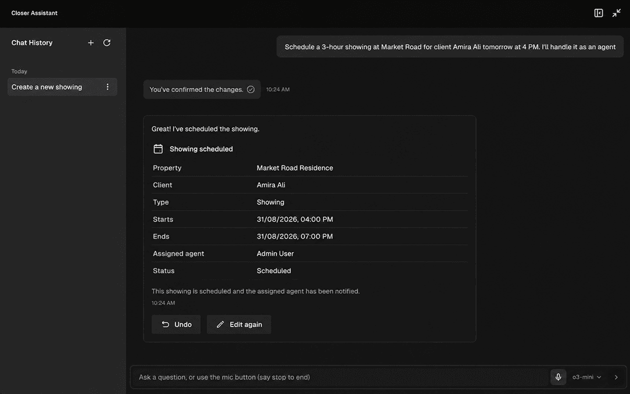Screen dimensions: 630x394
Task: Click the Great! I've scheduled the showing text
Action: [205, 129]
